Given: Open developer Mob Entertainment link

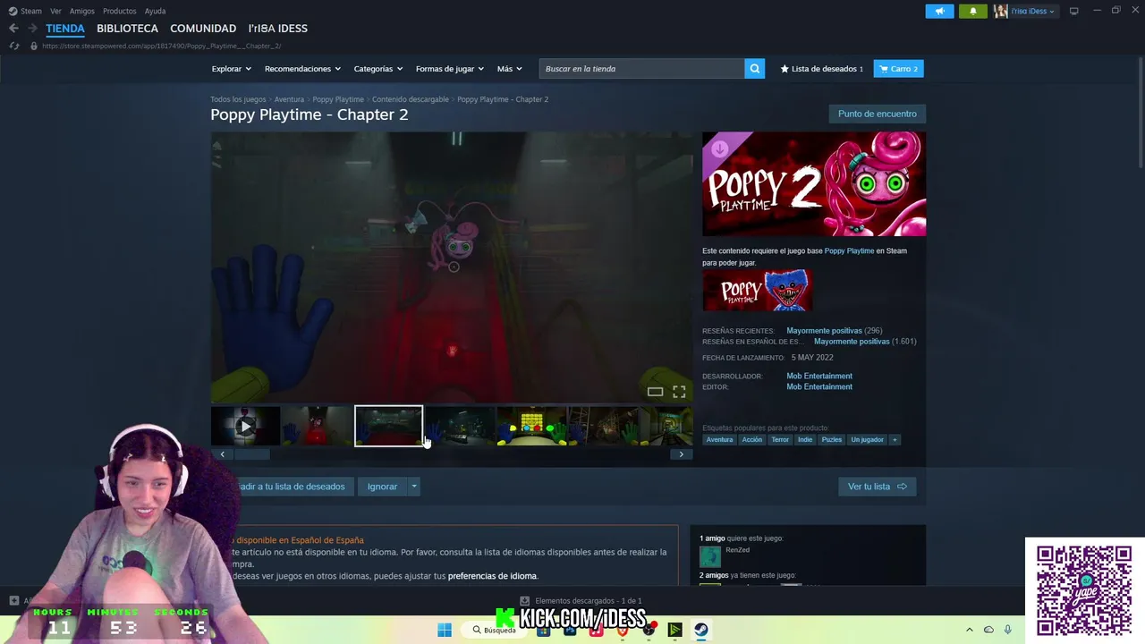Looking at the screenshot, I should click(x=819, y=376).
